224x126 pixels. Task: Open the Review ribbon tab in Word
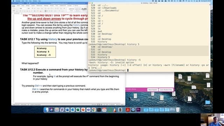(52, 6)
